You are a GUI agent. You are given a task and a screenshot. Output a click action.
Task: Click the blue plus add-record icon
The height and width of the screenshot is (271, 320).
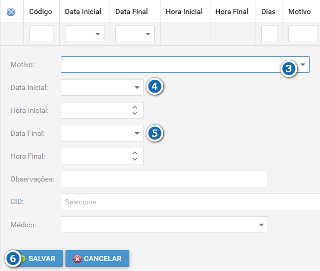click(x=11, y=12)
